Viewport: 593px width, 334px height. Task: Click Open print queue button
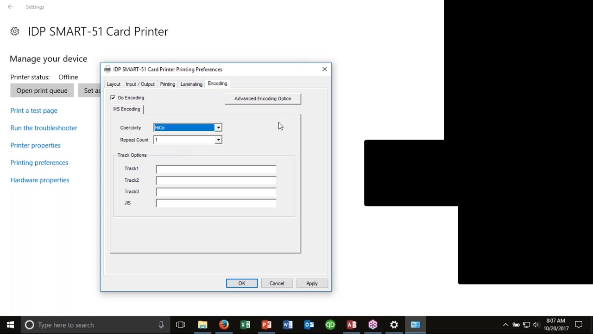[x=42, y=90]
